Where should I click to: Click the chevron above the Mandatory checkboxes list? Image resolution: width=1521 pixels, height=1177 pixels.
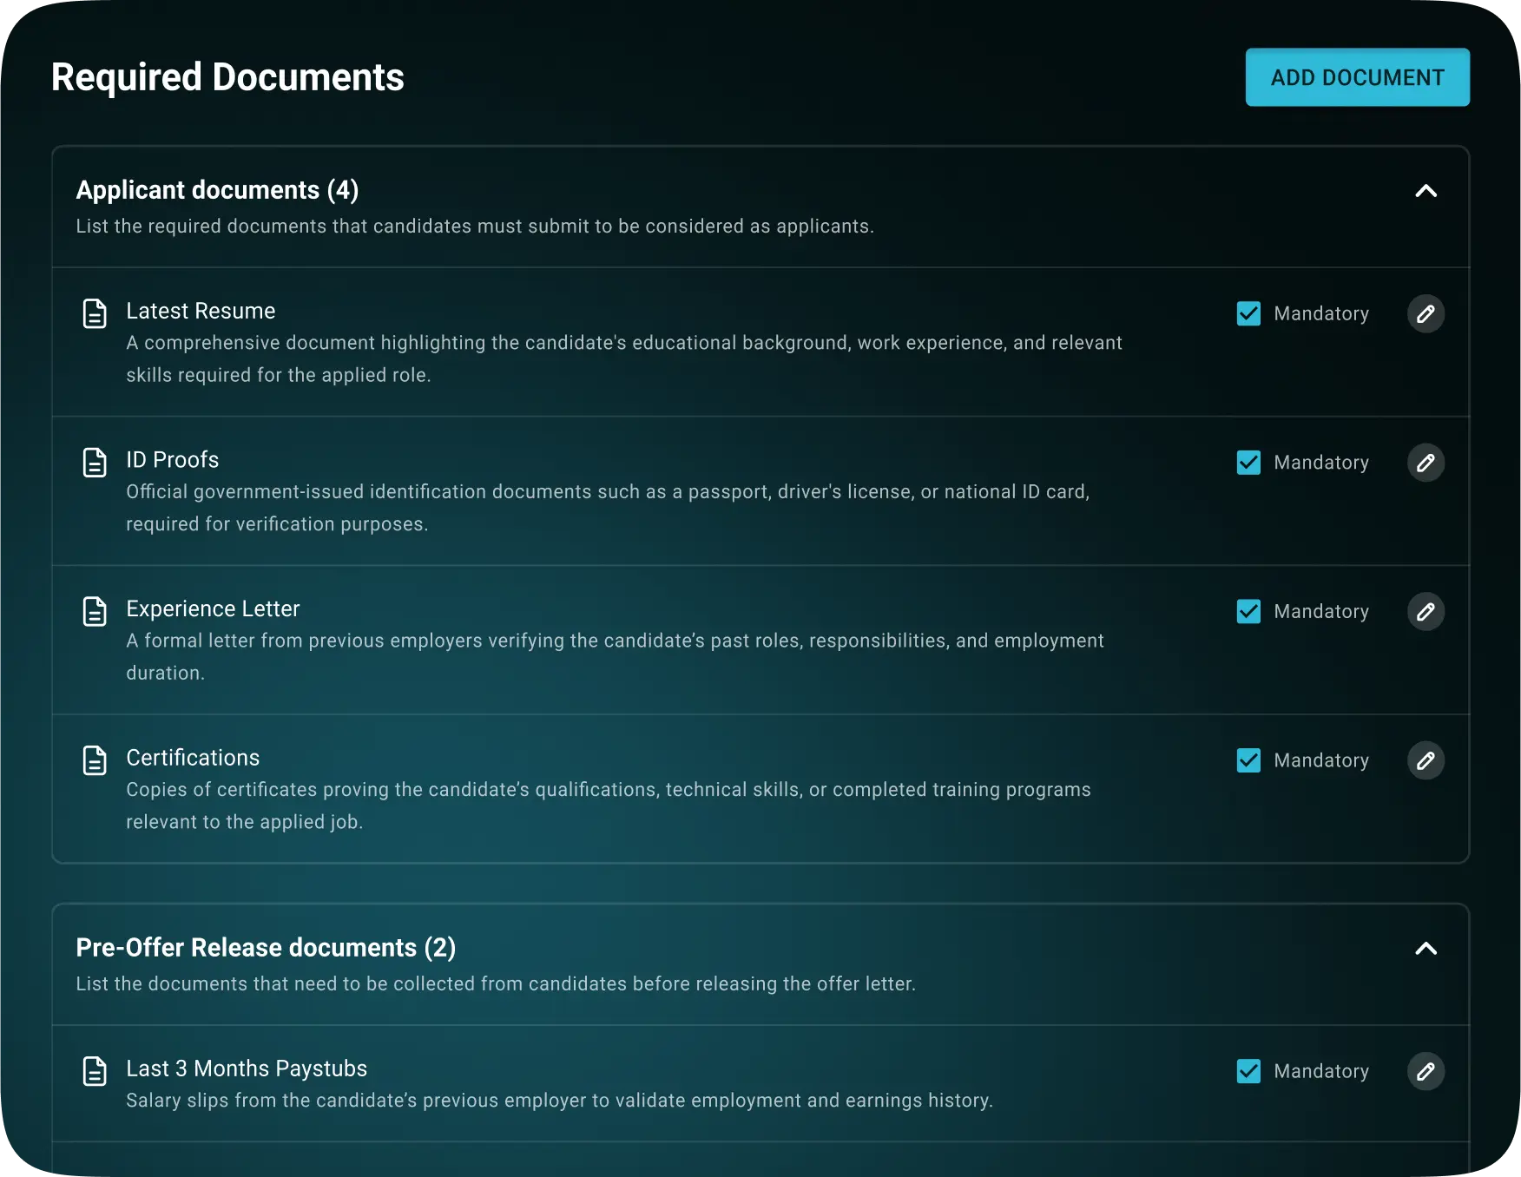pyautogui.click(x=1426, y=191)
